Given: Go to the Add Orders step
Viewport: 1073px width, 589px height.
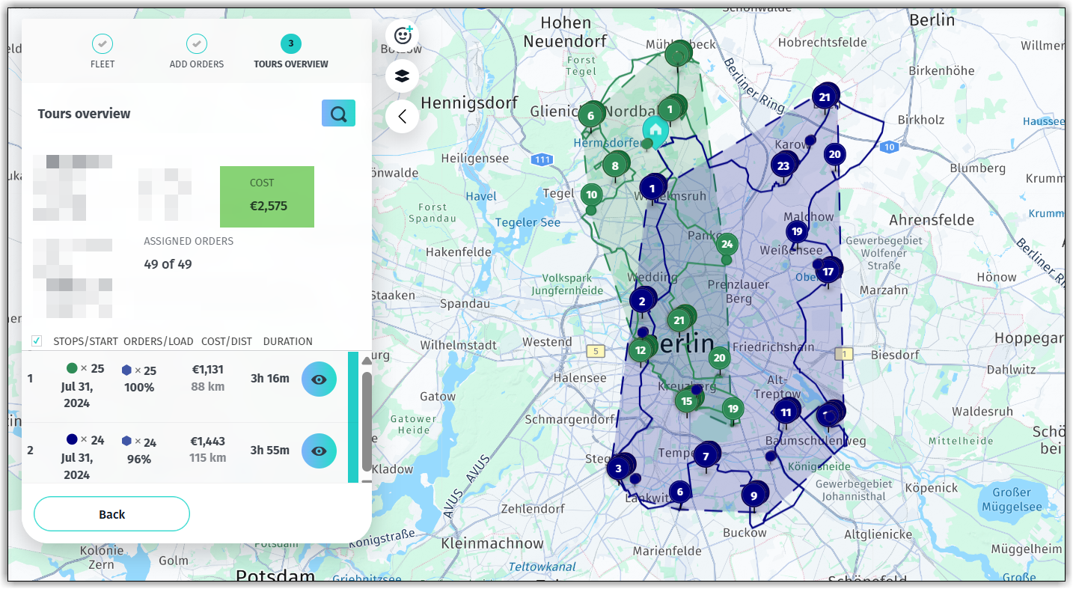Looking at the screenshot, I should pos(197,52).
